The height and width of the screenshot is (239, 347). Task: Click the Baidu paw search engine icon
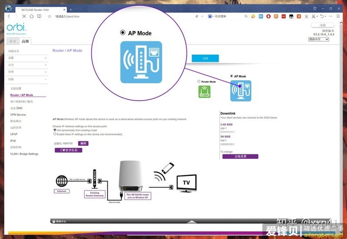210,16
